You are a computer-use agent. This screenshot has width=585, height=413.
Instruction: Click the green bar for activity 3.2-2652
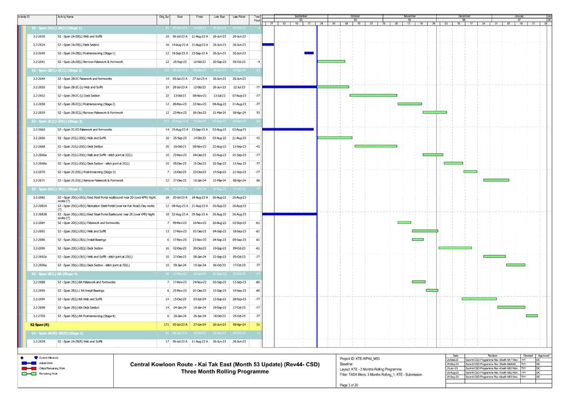click(x=373, y=95)
